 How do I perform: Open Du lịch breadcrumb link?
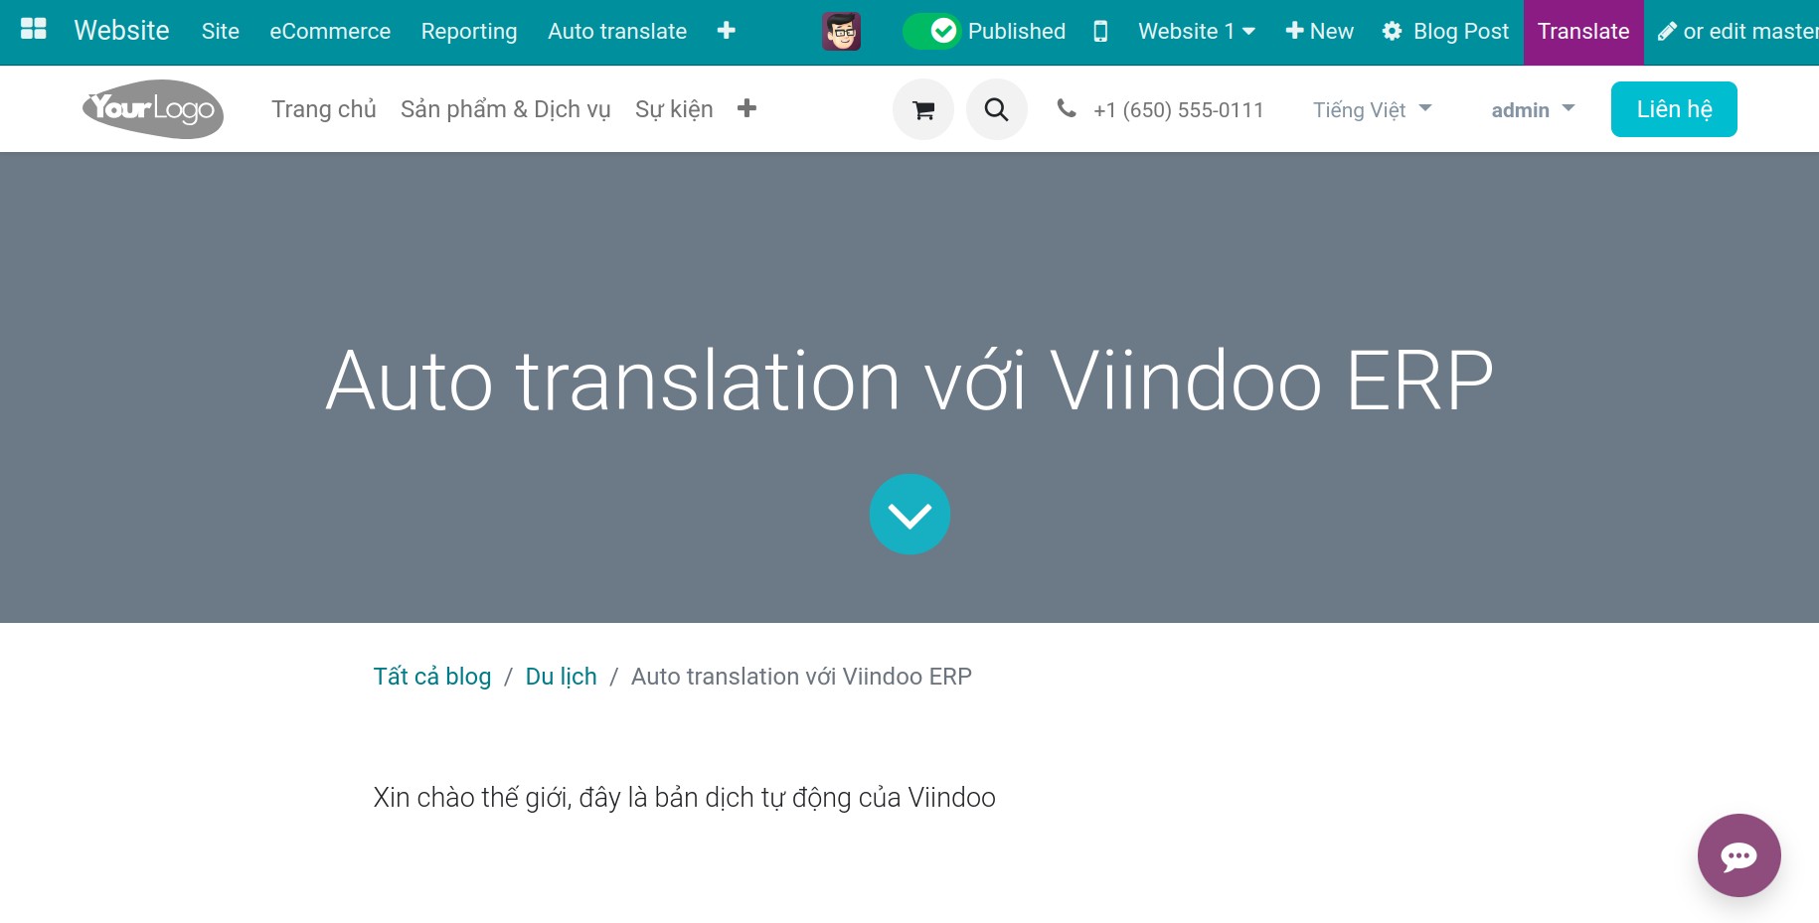click(562, 677)
